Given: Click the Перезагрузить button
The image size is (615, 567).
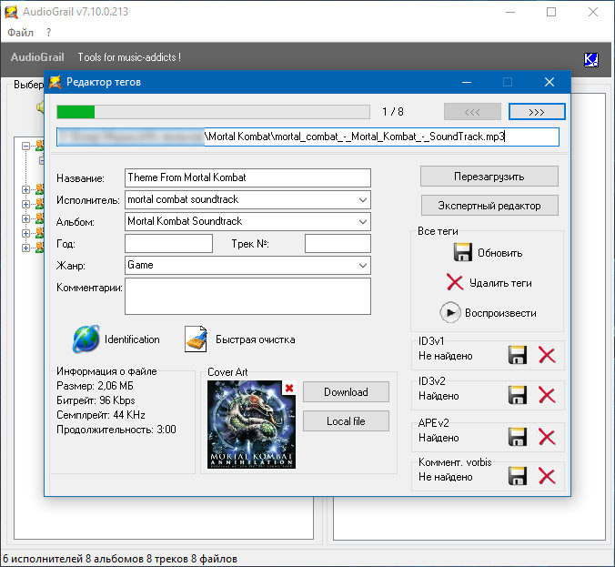Looking at the screenshot, I should (x=489, y=177).
